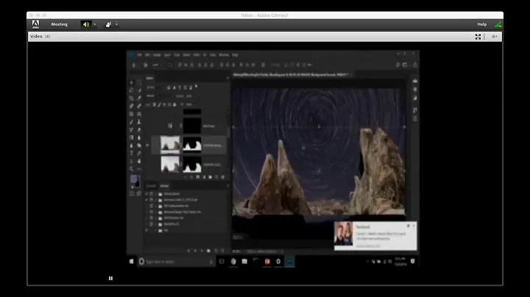Change screen mode icon below swatches
530x297 pixels.
point(138,194)
